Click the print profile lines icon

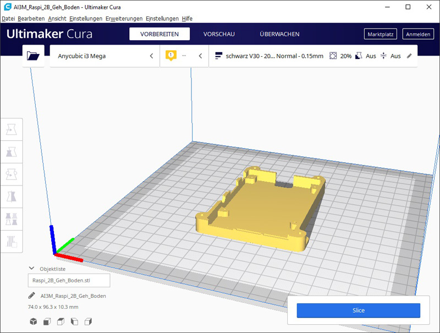point(218,56)
